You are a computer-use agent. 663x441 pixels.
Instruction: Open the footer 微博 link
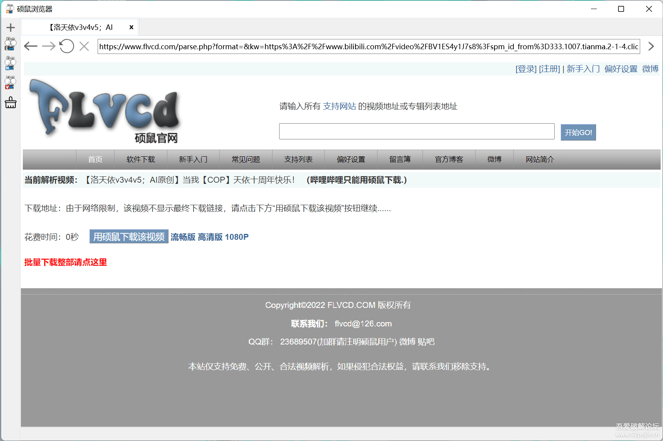pyautogui.click(x=407, y=342)
